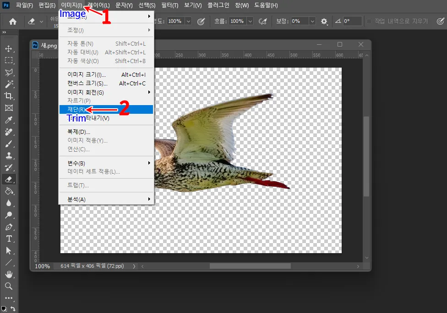Select the Crop tool
Screen dimensions: 447x313
tap(9, 96)
